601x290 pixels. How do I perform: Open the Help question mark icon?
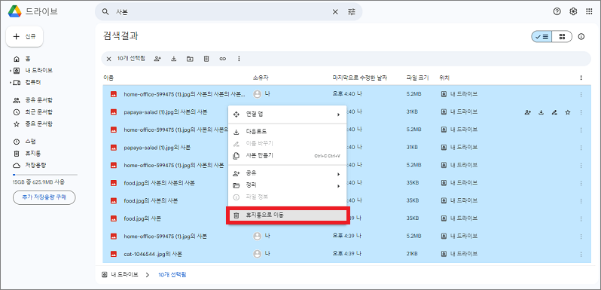point(557,11)
